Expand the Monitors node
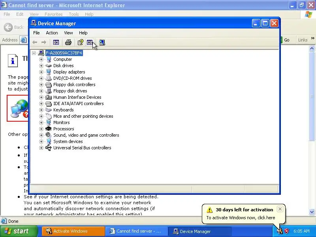 click(41, 122)
